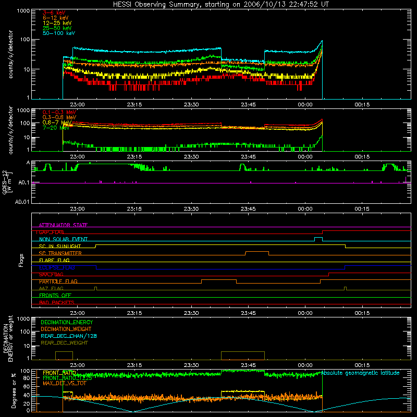The image size is (417, 417).
Task: Click the DECIMATION_WEIGHT legend label
Action: [66, 329]
